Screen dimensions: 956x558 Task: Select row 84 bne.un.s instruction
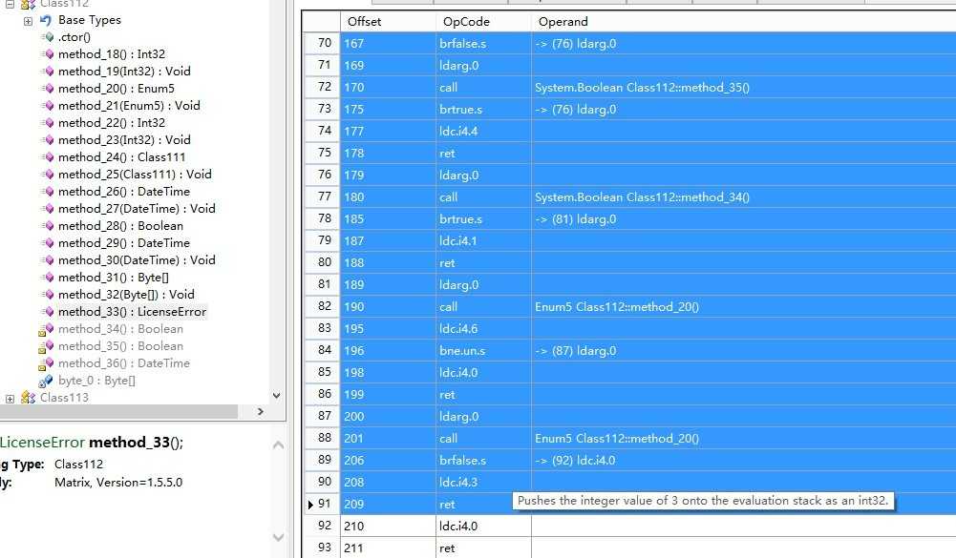[x=629, y=350]
